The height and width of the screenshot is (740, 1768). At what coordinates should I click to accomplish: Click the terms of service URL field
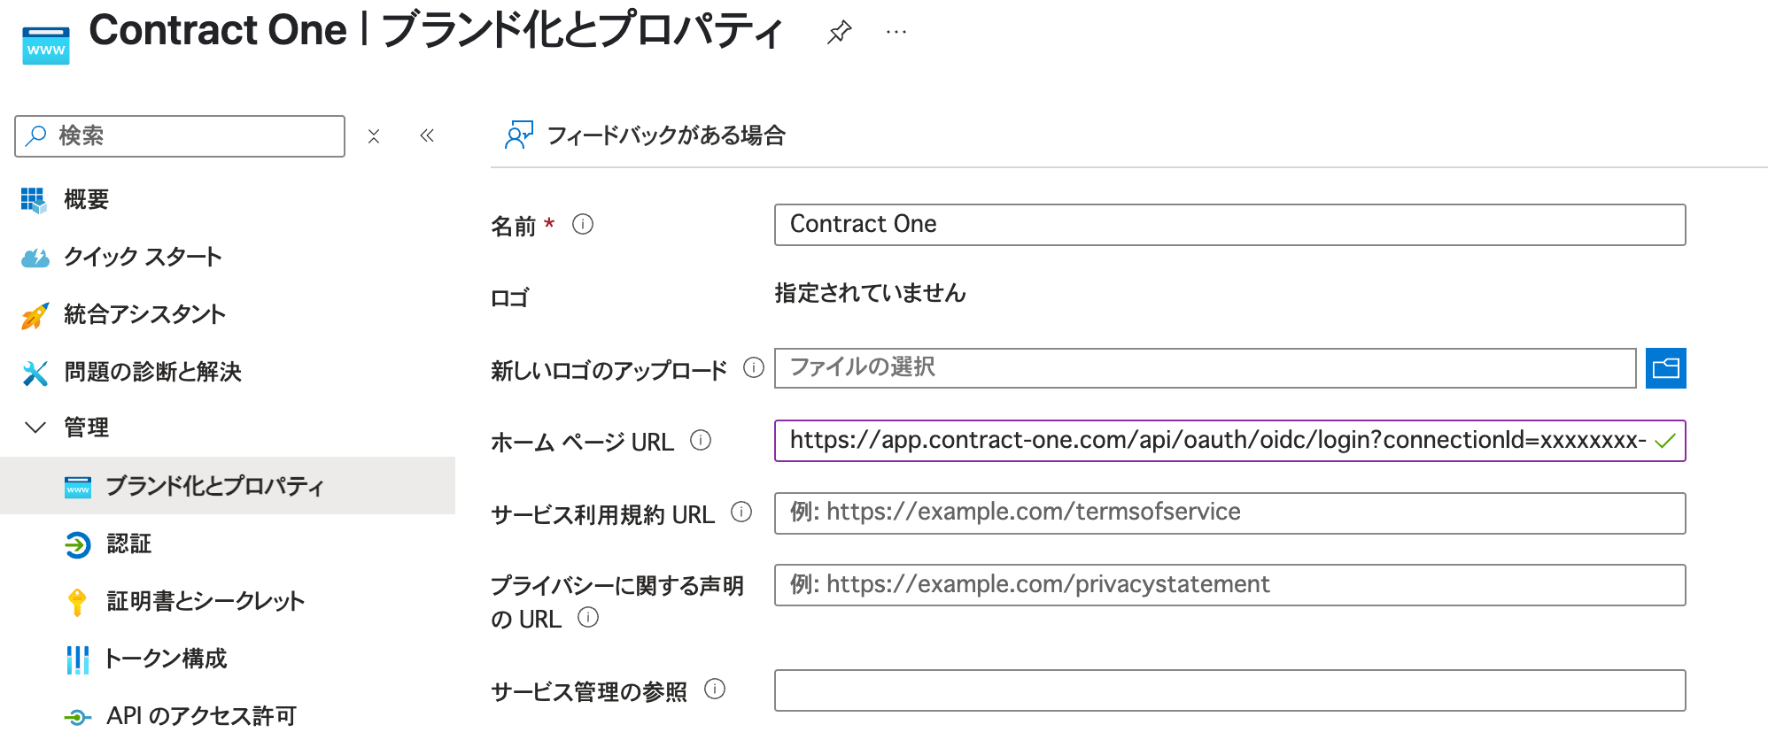click(1229, 513)
